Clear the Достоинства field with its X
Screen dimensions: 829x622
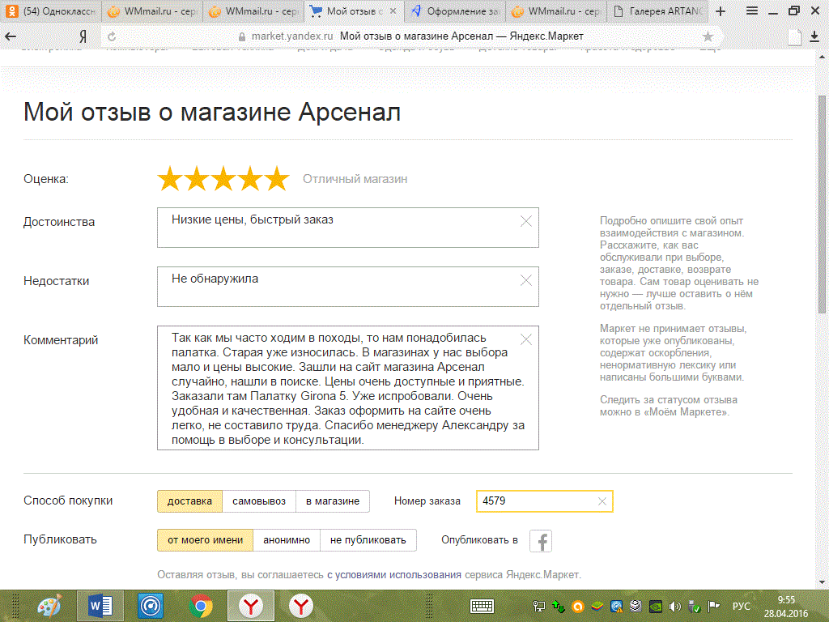pyautogui.click(x=526, y=221)
